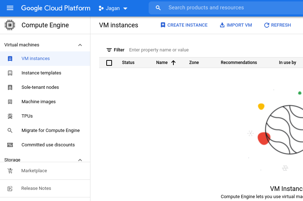This screenshot has height=201, width=303.
Task: Open Committed use discounts
Action: coord(48,145)
